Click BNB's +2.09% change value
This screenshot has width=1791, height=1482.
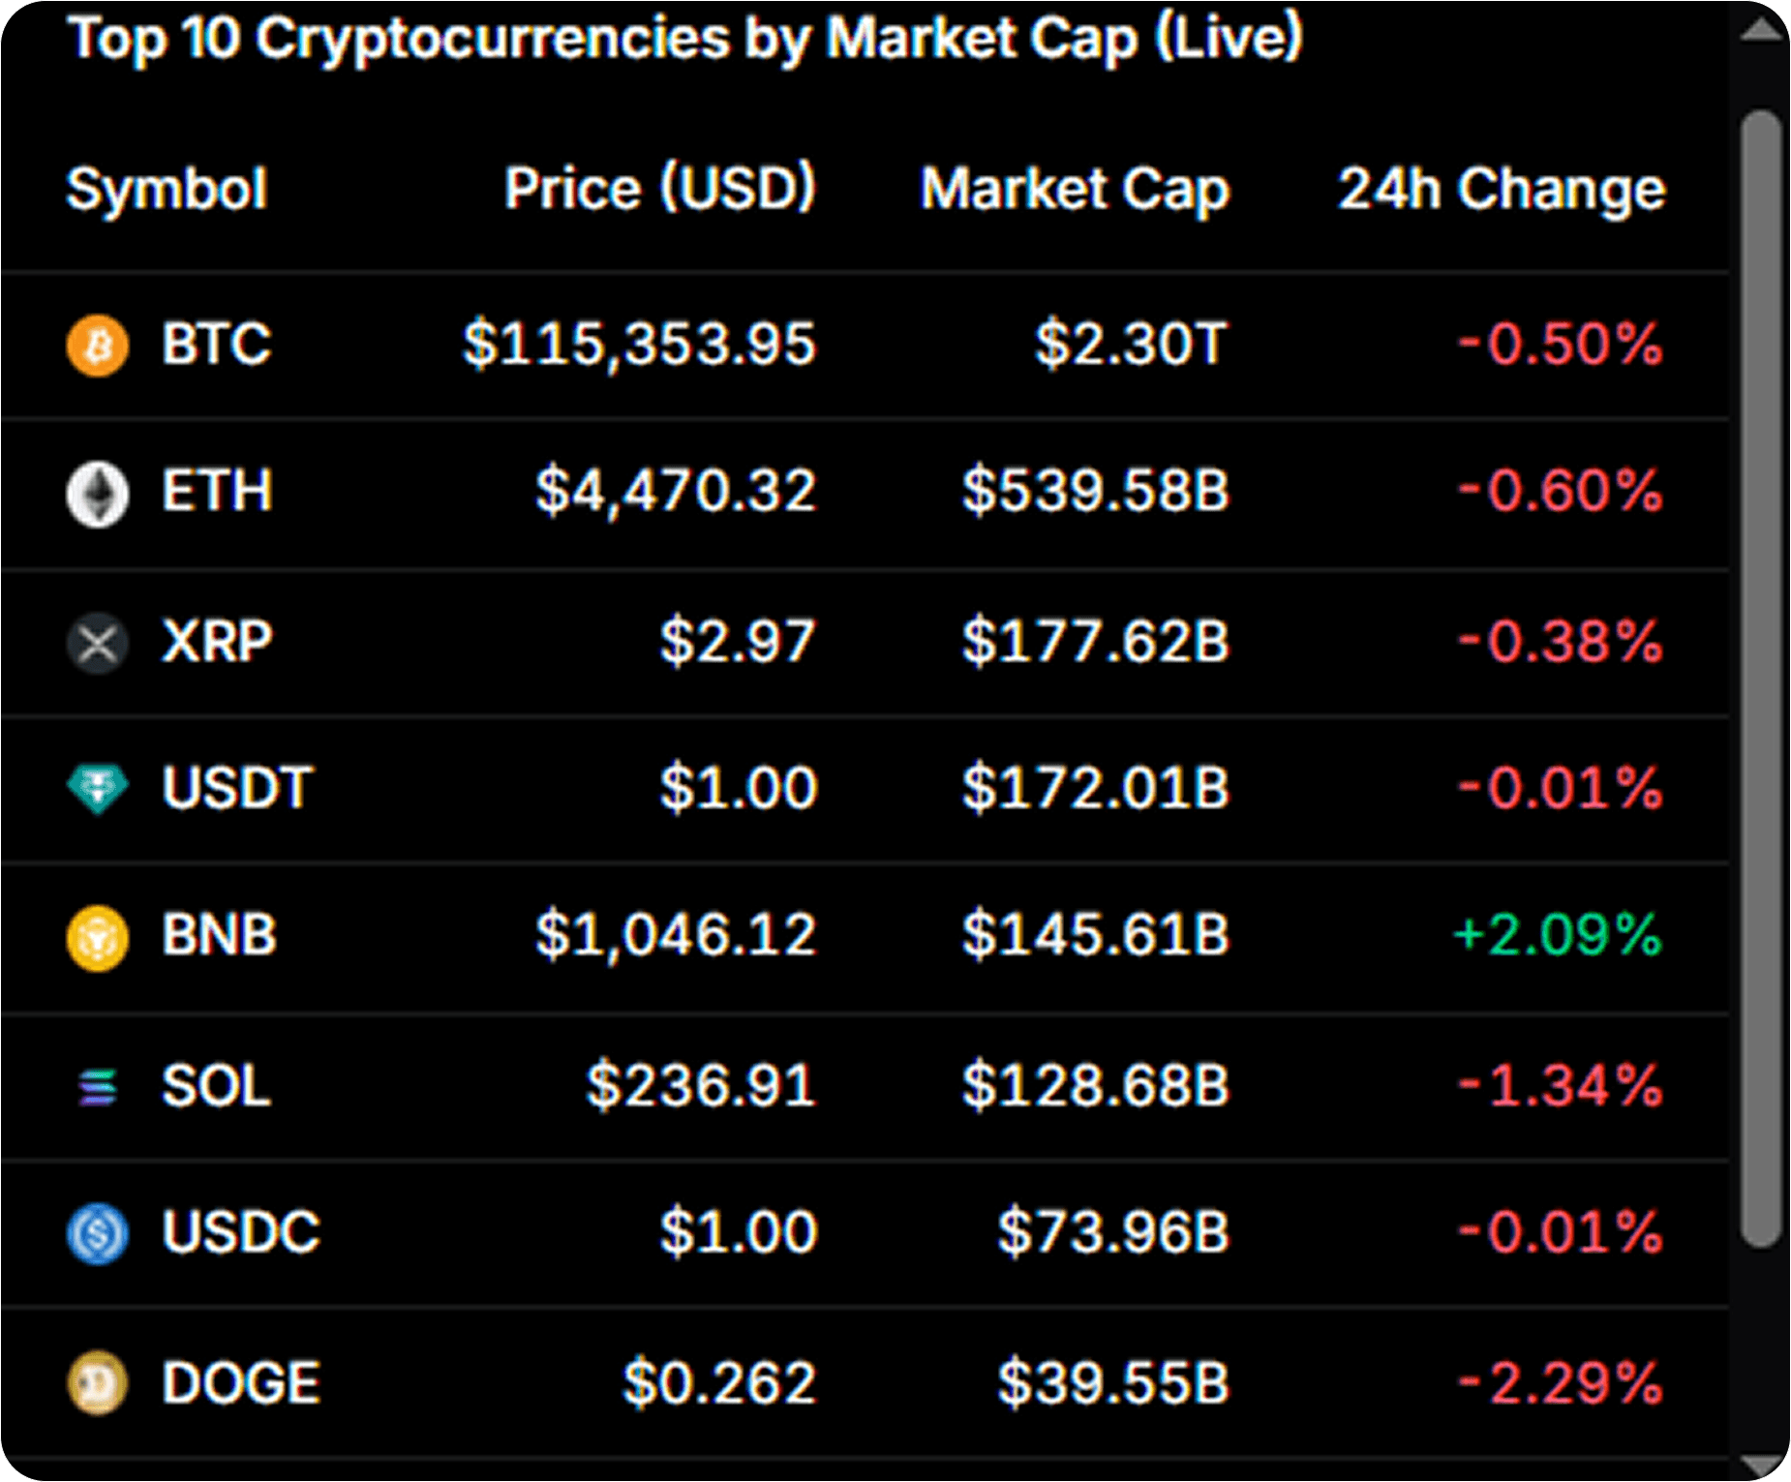tap(1558, 935)
